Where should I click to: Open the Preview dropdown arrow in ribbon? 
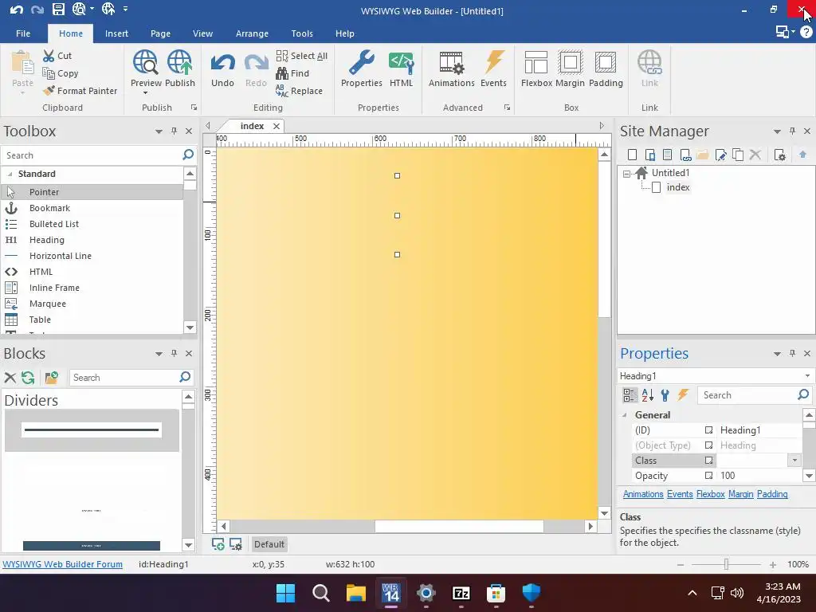[x=145, y=93]
